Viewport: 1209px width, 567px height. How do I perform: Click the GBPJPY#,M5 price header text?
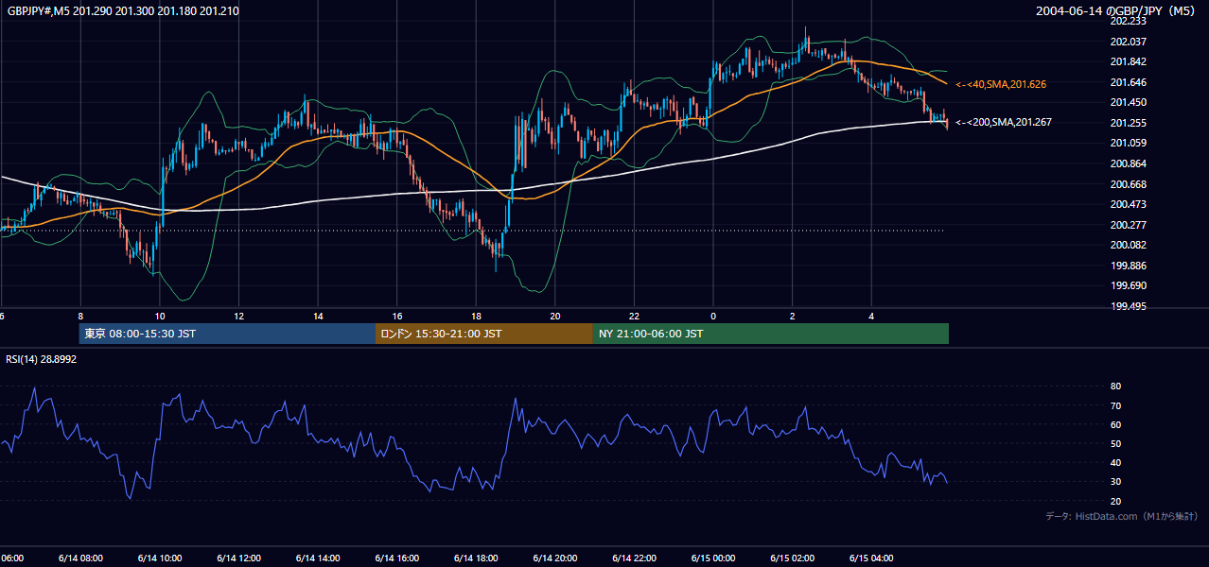pos(122,11)
